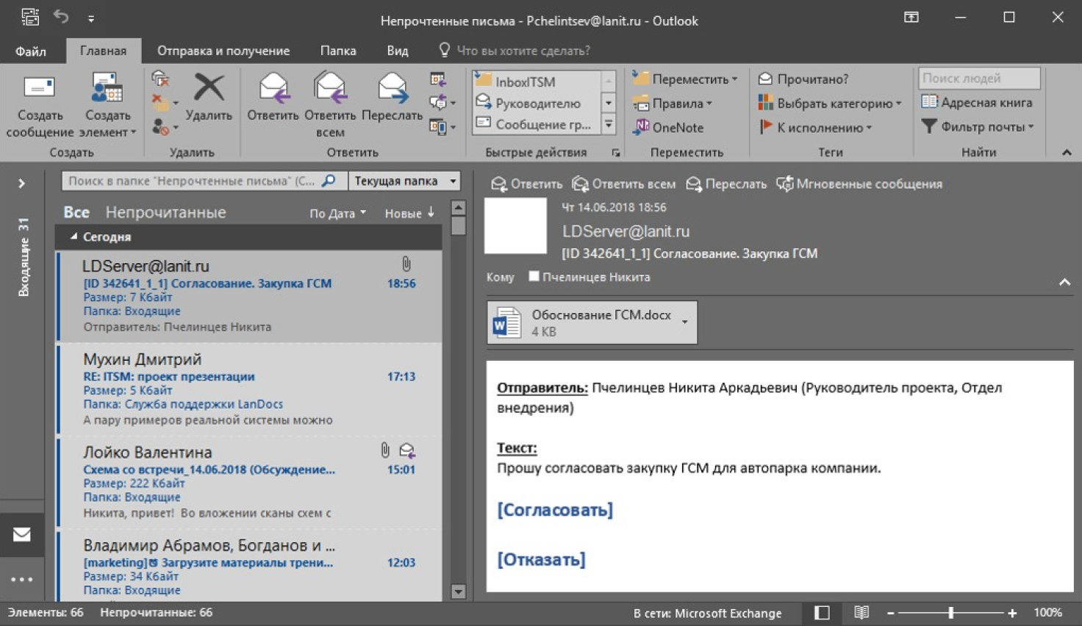
Task: Forward the message using the ribbon
Action: coord(392,97)
